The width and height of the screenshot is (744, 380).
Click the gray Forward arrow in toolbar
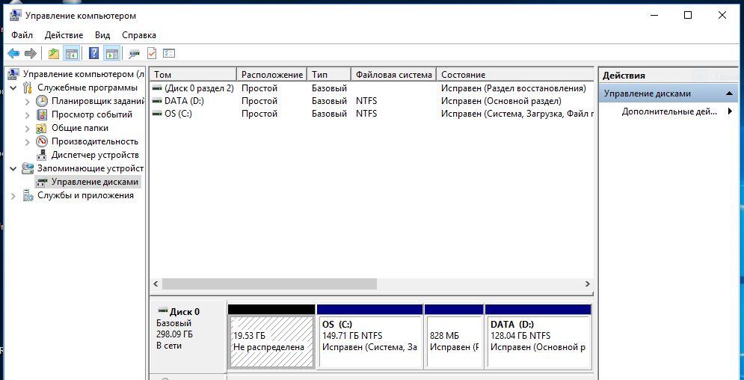pos(31,54)
